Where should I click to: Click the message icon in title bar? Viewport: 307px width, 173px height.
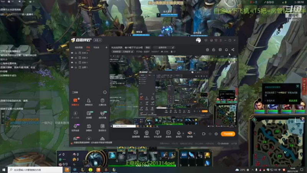pyautogui.click(x=206, y=40)
